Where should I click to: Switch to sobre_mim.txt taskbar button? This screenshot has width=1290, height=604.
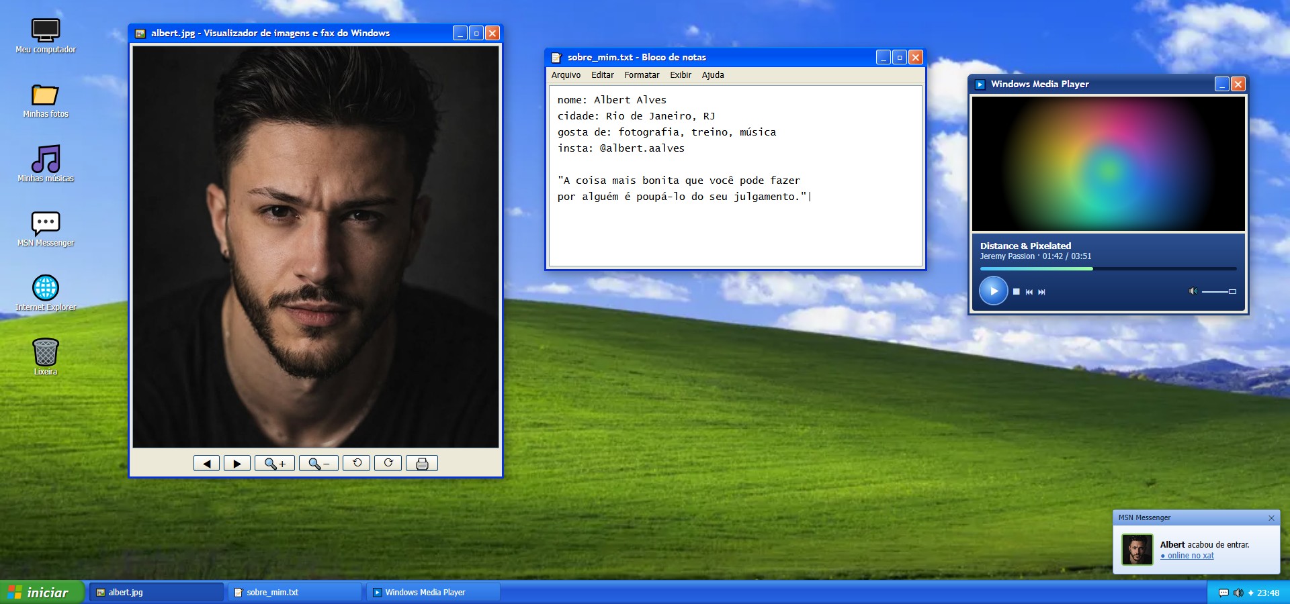click(x=295, y=593)
